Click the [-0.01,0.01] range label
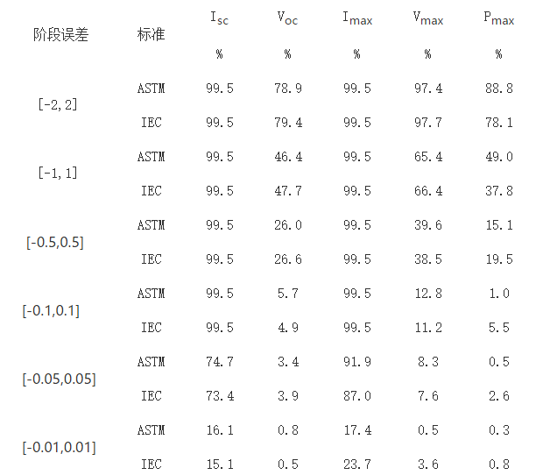 [x=60, y=447]
